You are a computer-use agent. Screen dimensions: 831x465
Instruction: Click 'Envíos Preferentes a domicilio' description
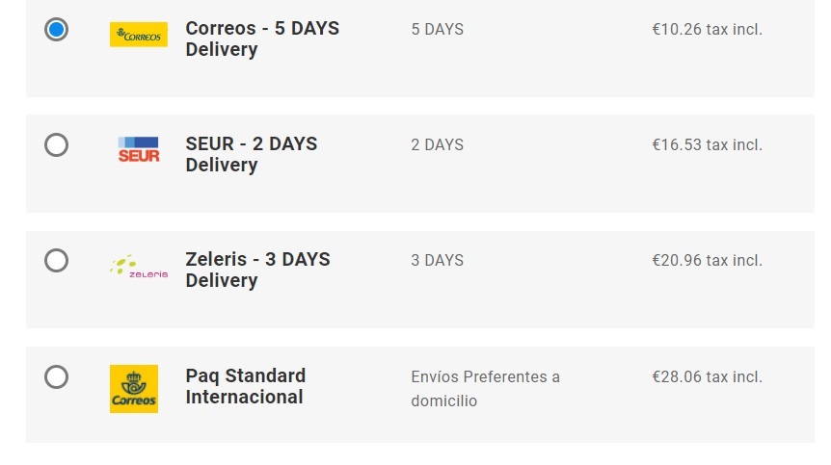point(486,389)
